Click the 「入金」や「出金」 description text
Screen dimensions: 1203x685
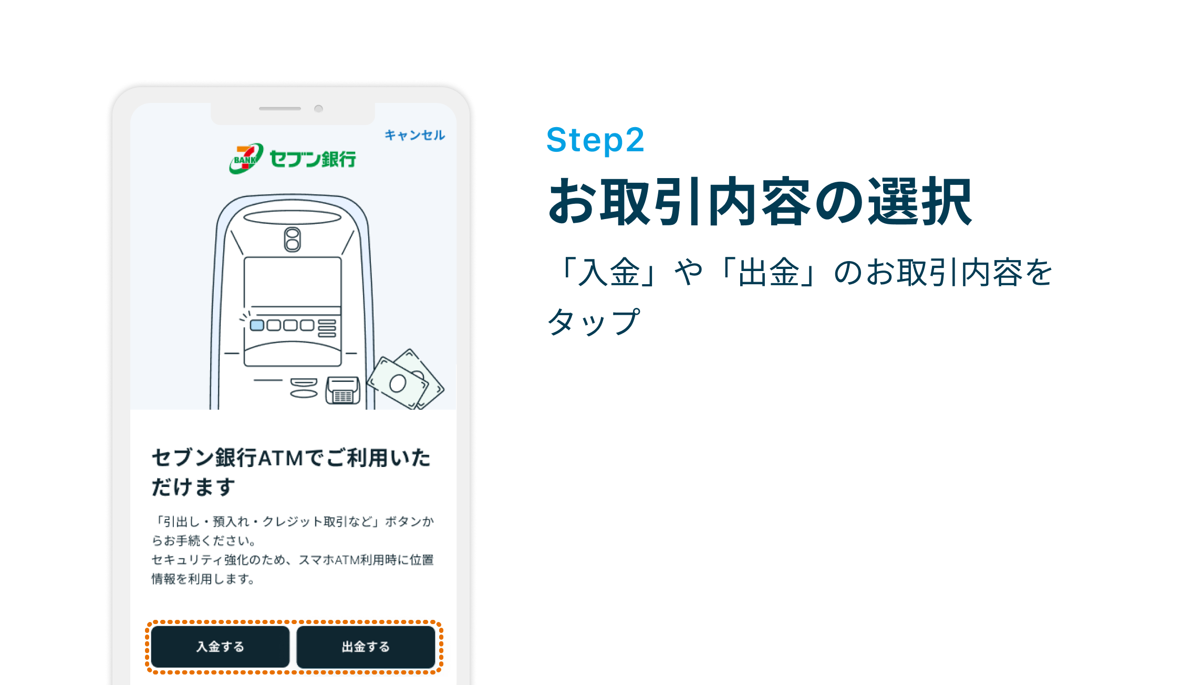tap(801, 297)
